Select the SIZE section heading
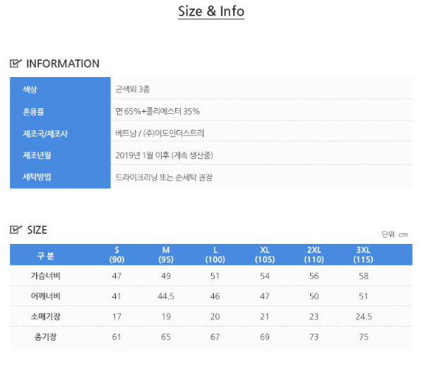 [37, 230]
